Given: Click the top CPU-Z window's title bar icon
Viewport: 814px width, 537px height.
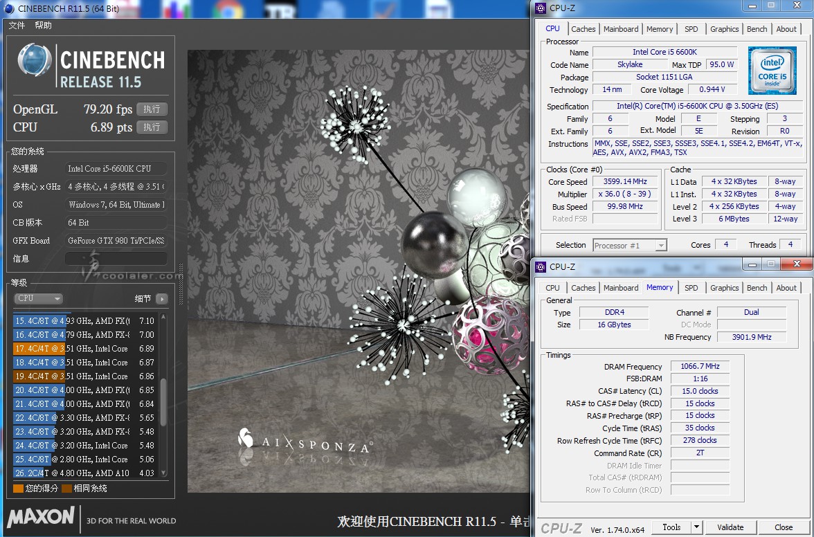Looking at the screenshot, I should coord(541,8).
